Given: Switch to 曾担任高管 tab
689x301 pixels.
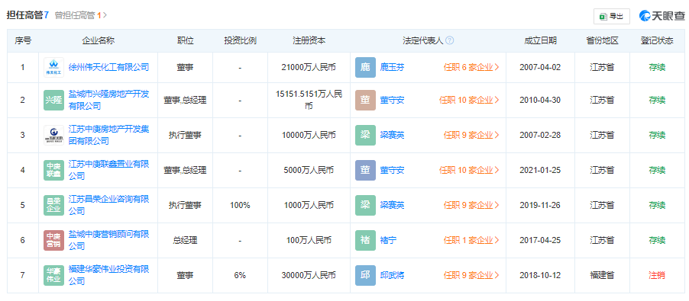Looking at the screenshot, I should coord(81,15).
